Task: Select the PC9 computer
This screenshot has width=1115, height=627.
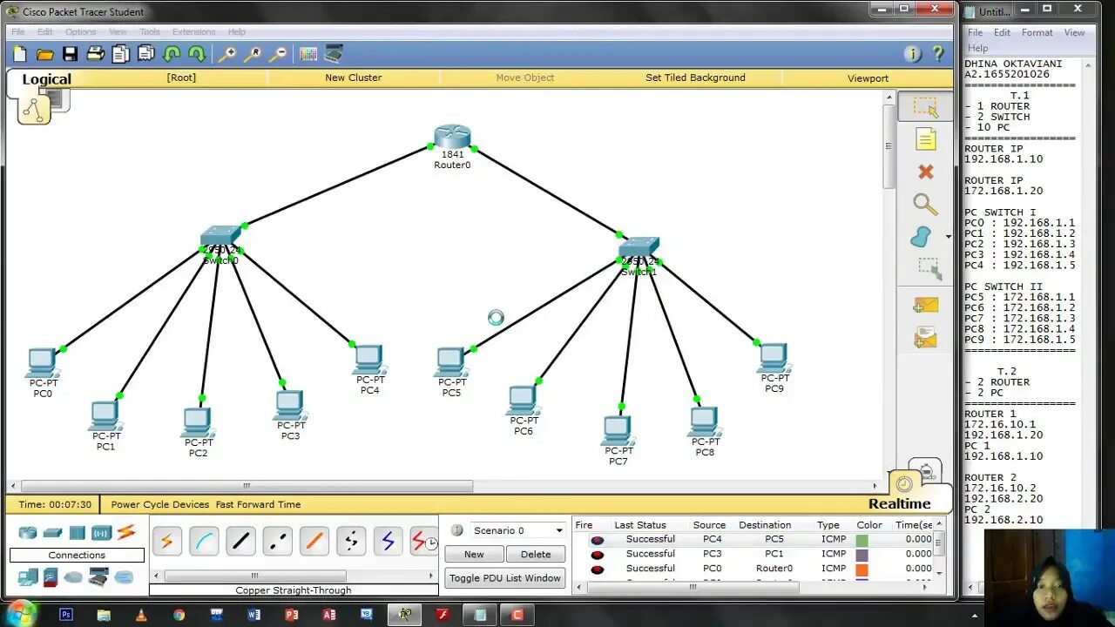Action: pos(774,357)
